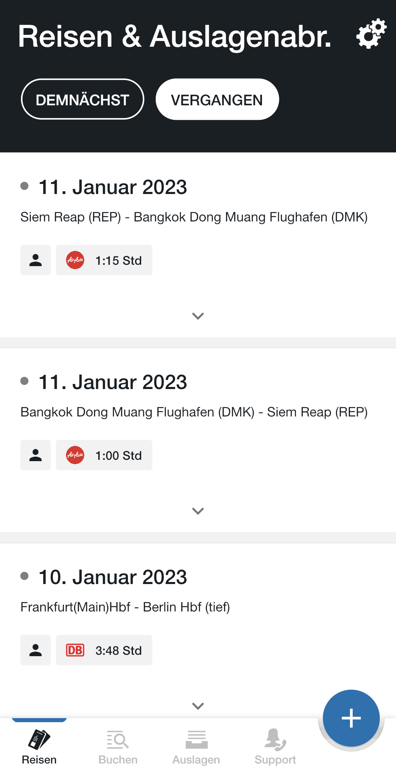
Task: Open the Auslagen tab
Action: click(x=196, y=747)
